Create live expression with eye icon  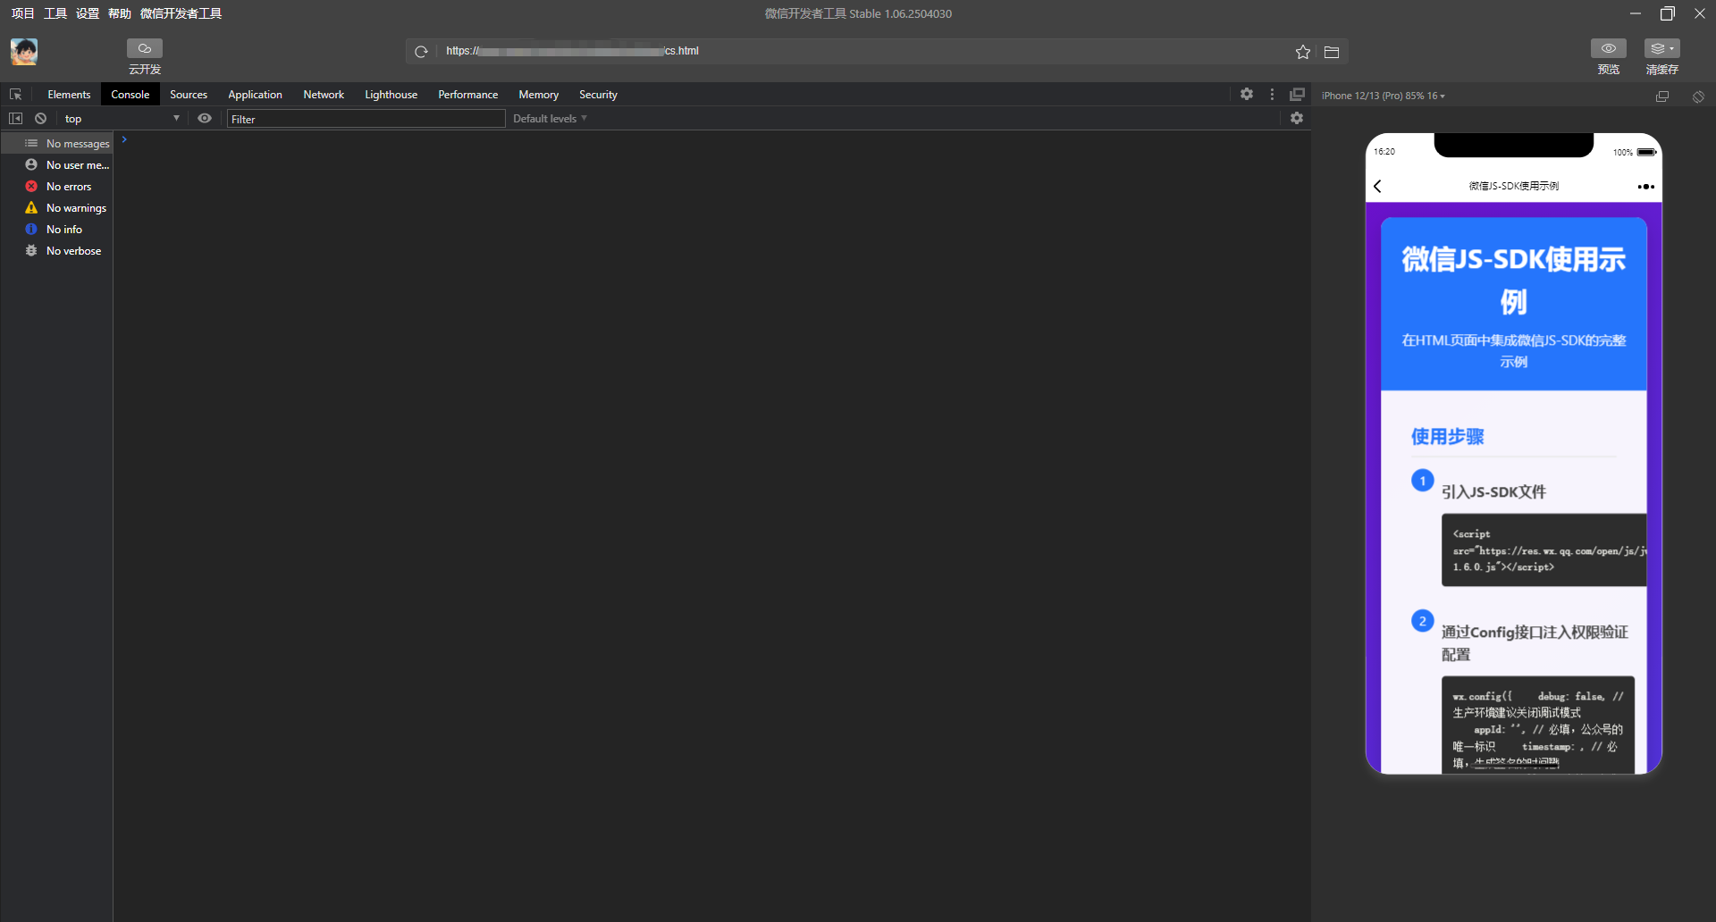pyautogui.click(x=205, y=118)
